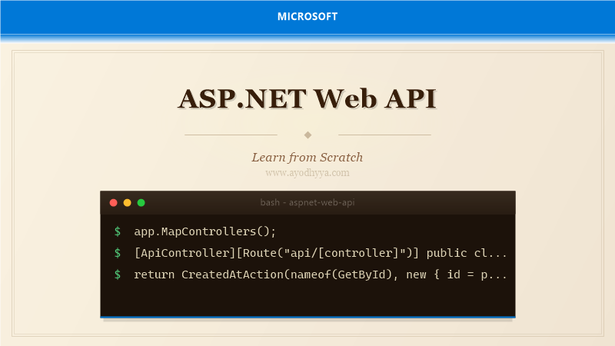This screenshot has height=346, width=615.
Task: Click the dollar prompt before return CreatedAtAction
Action: 118,274
